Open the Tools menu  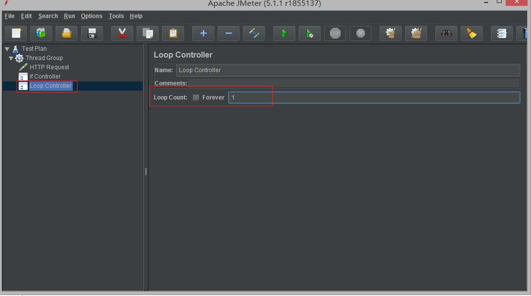[116, 16]
